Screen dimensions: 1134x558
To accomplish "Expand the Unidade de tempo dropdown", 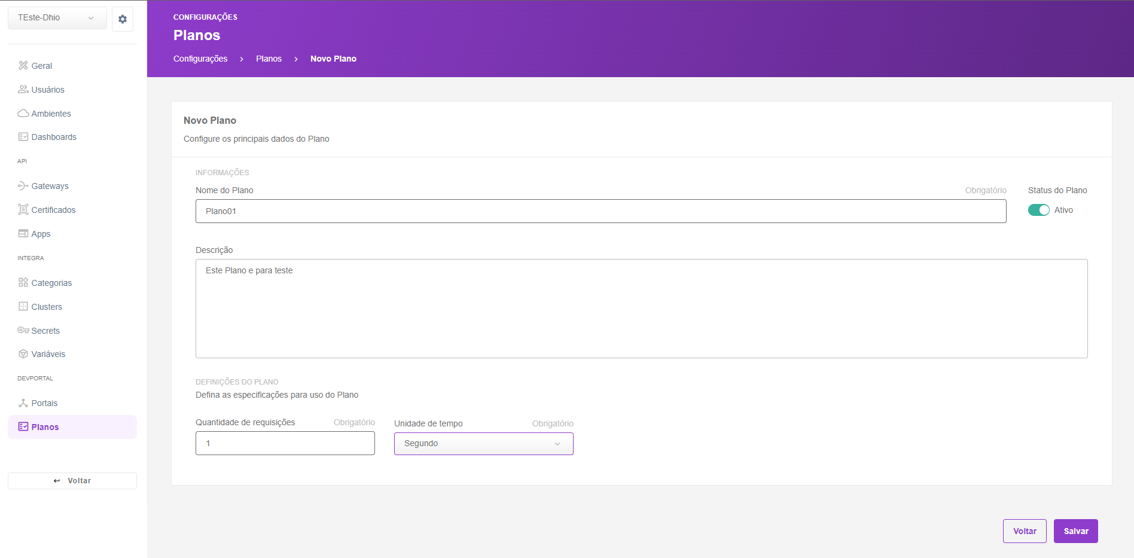I will coord(484,444).
